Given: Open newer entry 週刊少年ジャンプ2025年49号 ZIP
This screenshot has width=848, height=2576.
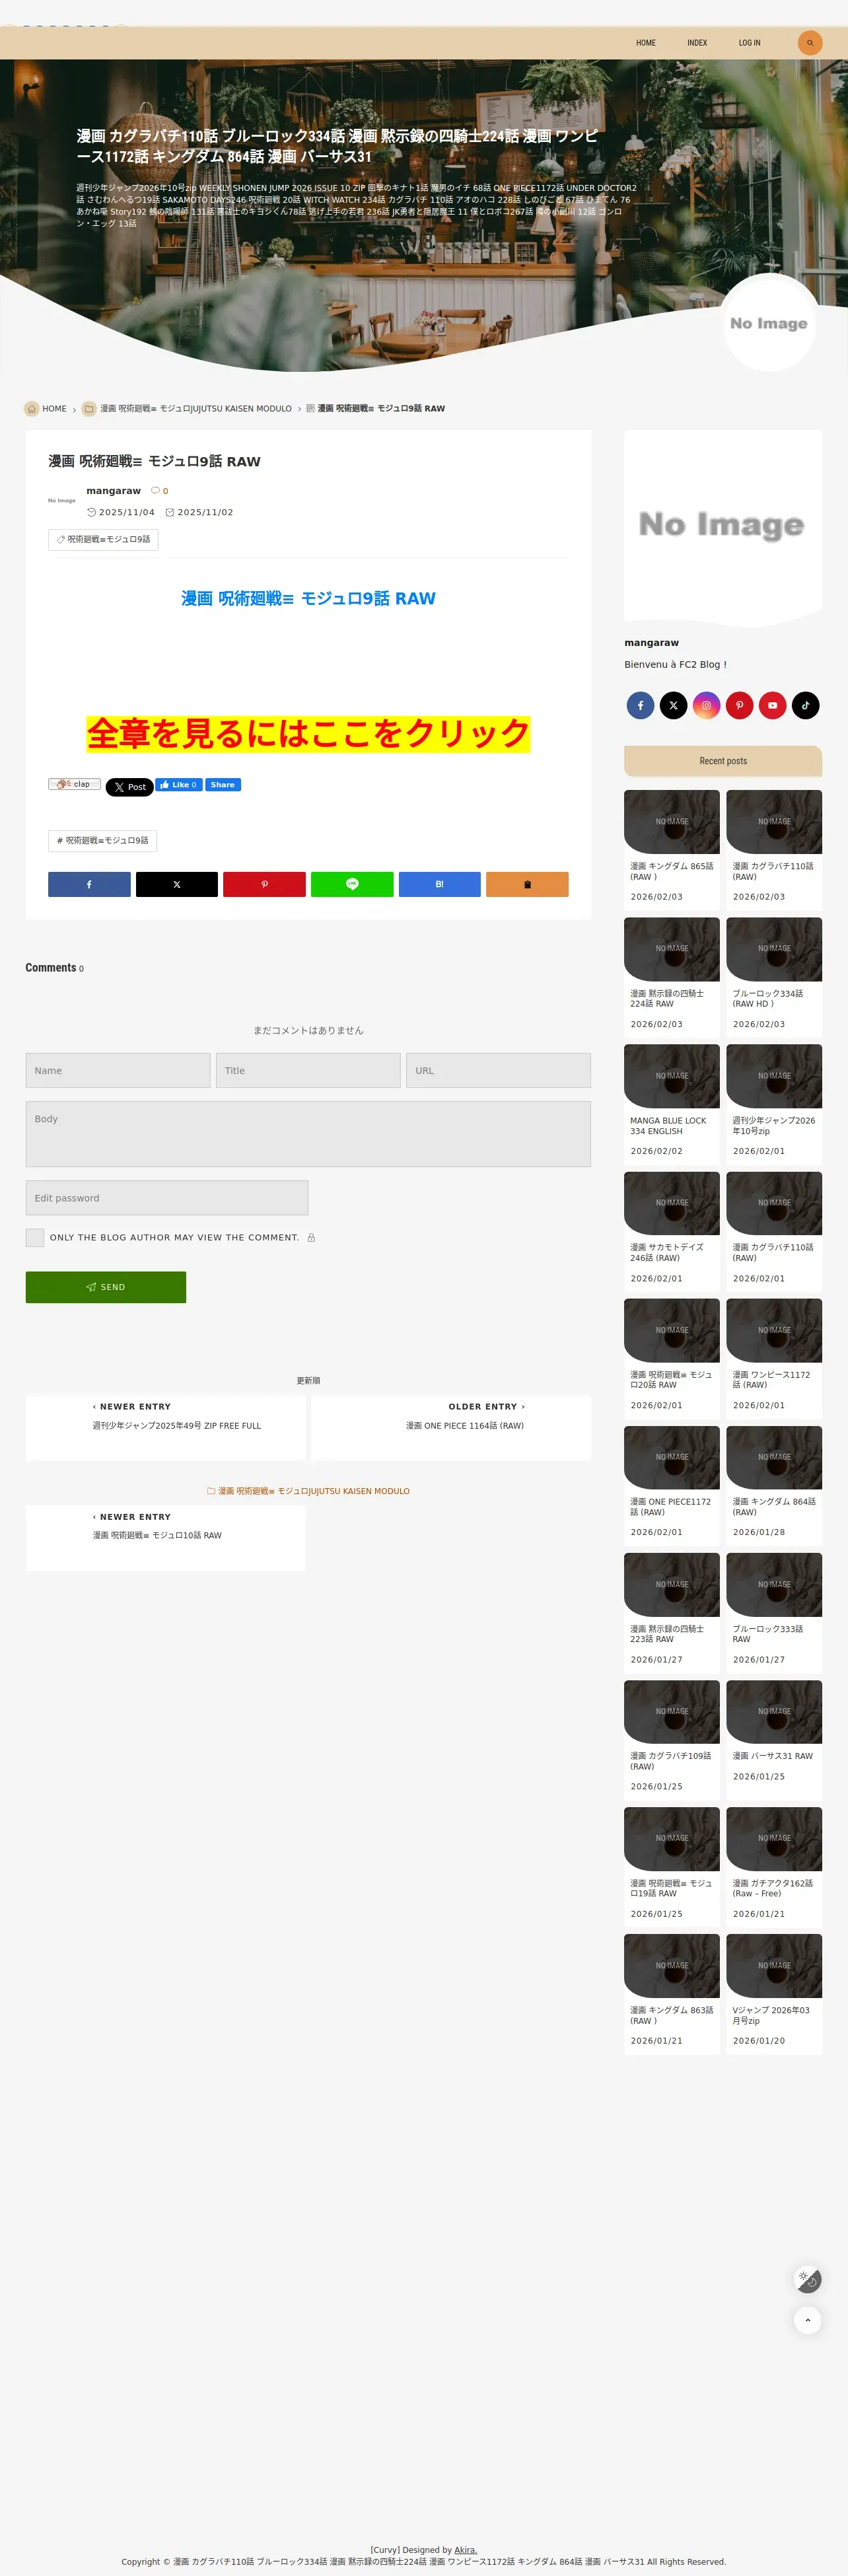Looking at the screenshot, I should pyautogui.click(x=166, y=1427).
